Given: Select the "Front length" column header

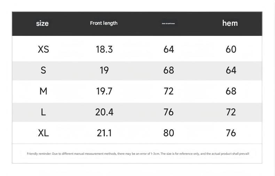Looking at the screenshot, I should (104, 23).
